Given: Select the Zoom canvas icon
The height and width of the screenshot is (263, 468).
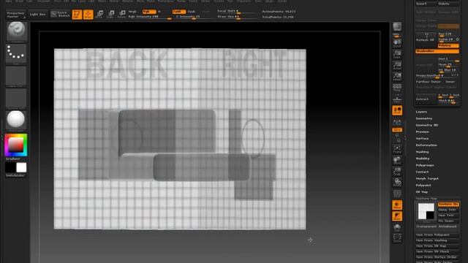Looking at the screenshot, I should coord(397,55).
